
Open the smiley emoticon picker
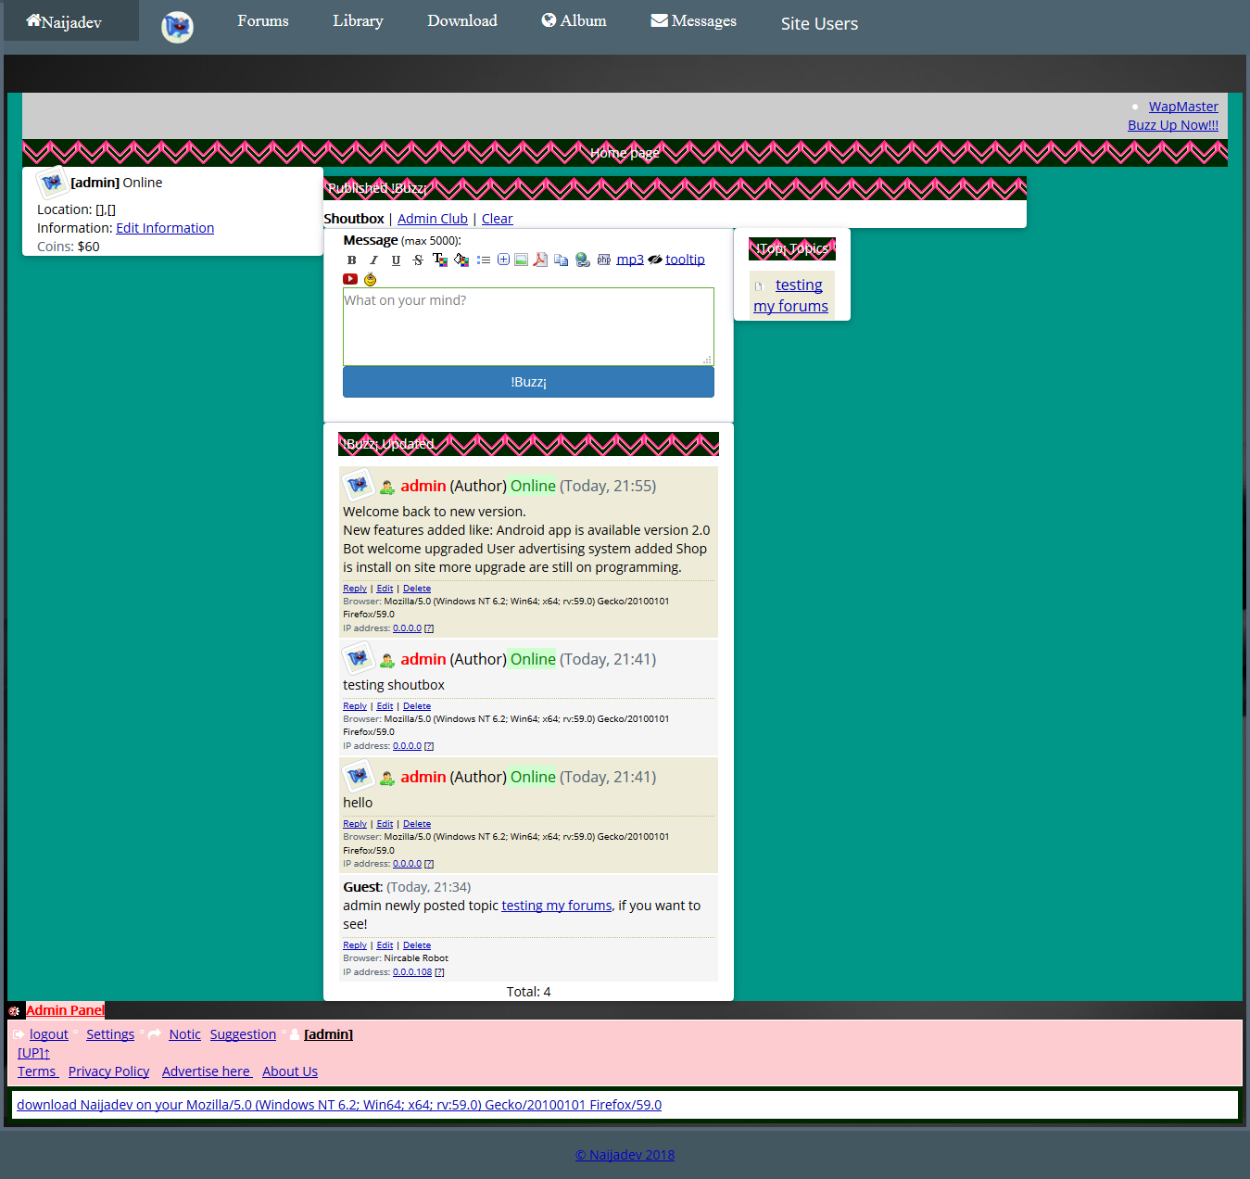point(371,279)
